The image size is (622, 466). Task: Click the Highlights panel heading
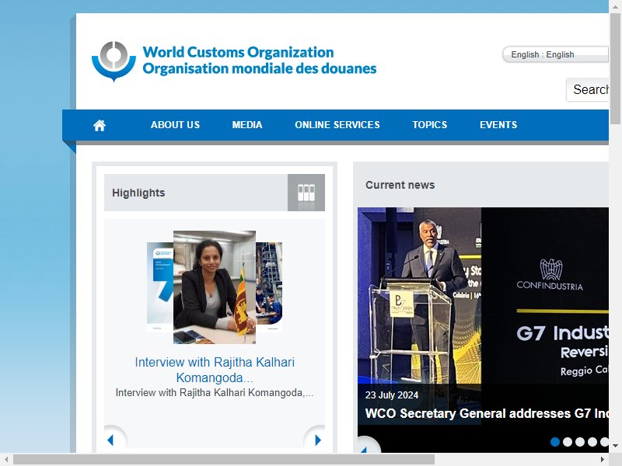138,193
